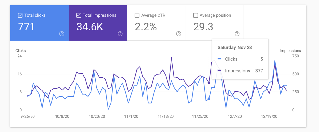
Task: Disable the Total impressions checkbox
Action: pos(79,15)
